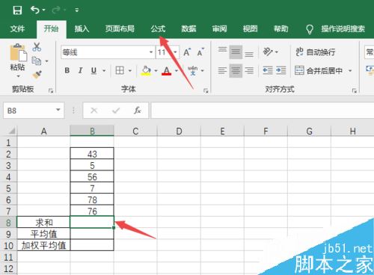Image resolution: width=374 pixels, height=275 pixels.
Task: Toggle Underline formatting
Action: [x=93, y=71]
